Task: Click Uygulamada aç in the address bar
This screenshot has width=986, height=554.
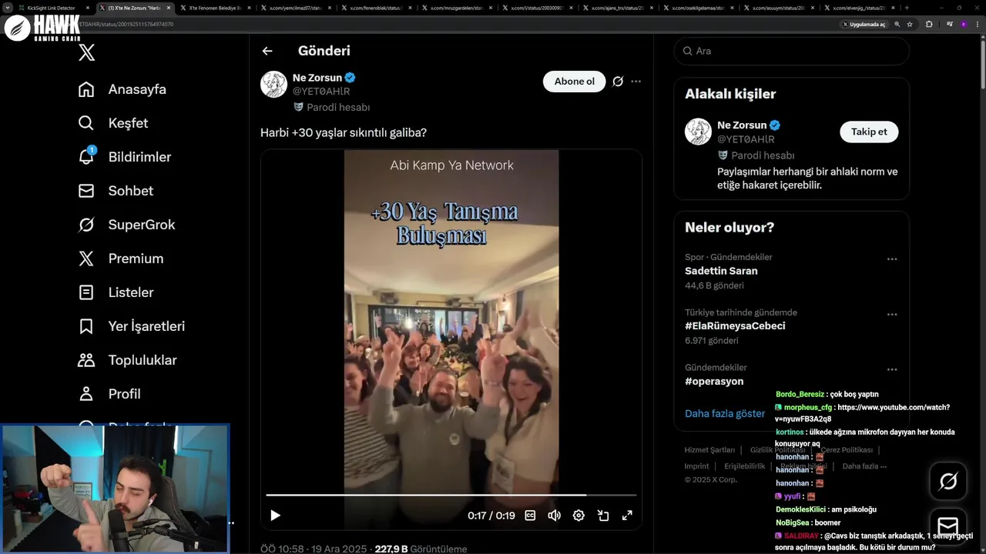Action: point(863,25)
